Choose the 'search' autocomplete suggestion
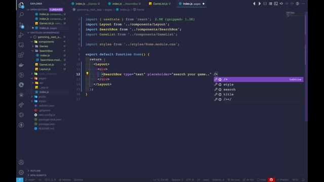The width and height of the screenshot is (324, 182). pyautogui.click(x=259, y=89)
